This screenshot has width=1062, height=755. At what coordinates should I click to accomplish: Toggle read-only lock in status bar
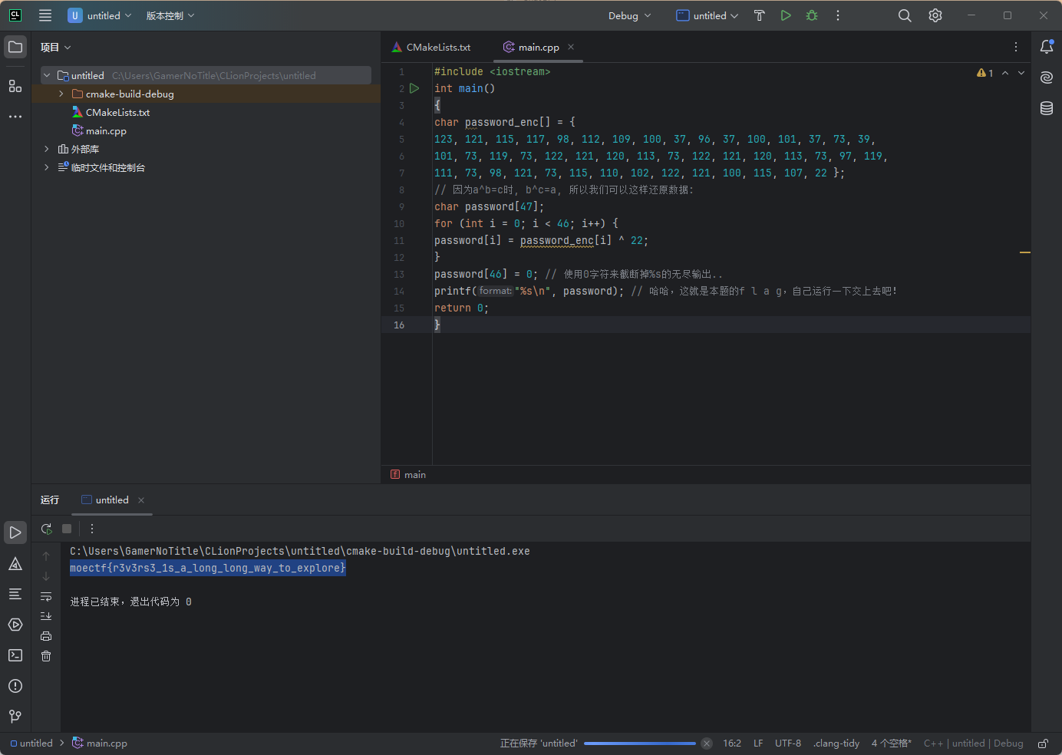pos(1043,743)
